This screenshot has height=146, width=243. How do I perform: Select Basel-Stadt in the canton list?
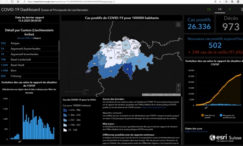29,65
